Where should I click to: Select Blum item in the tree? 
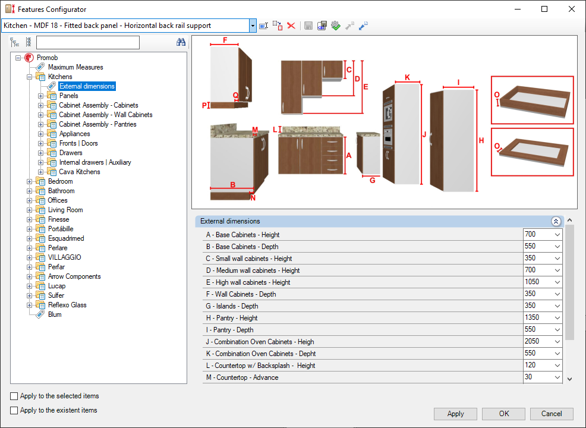point(55,314)
